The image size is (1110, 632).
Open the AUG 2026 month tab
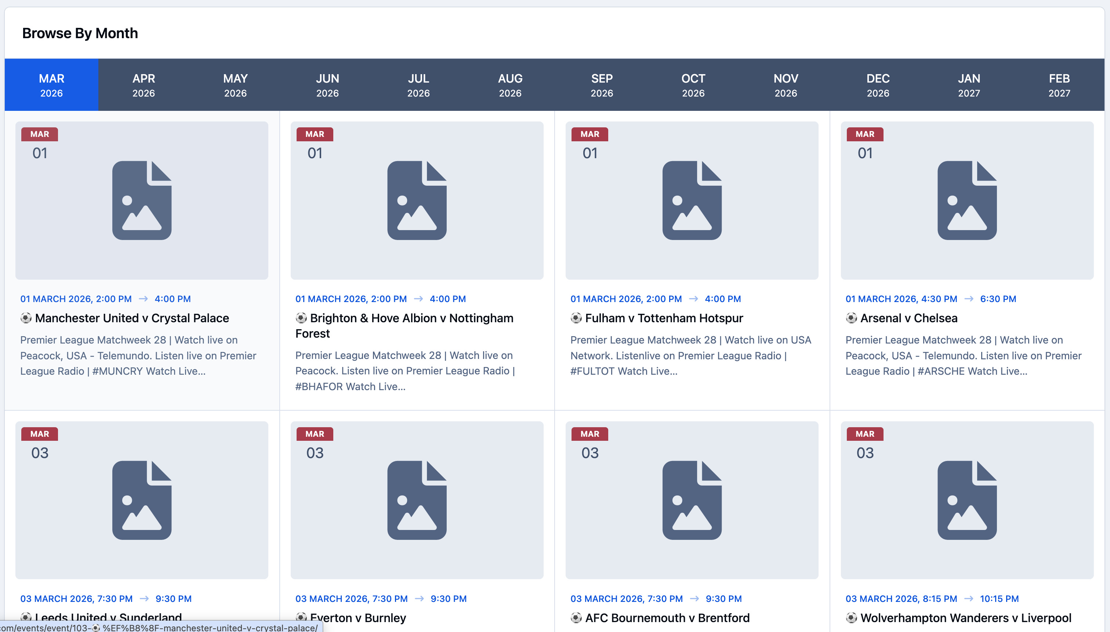click(x=510, y=85)
